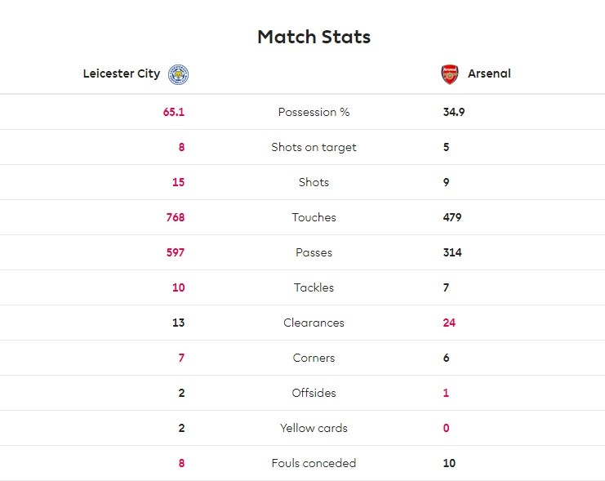Screen dimensions: 605x481
Task: Open the Arsenal team name link
Action: coord(489,73)
